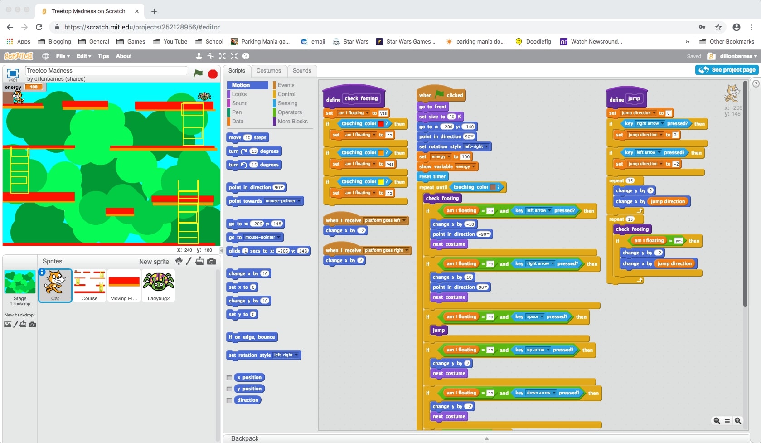Open the File dropdown menu
The height and width of the screenshot is (443, 761).
[x=63, y=56]
